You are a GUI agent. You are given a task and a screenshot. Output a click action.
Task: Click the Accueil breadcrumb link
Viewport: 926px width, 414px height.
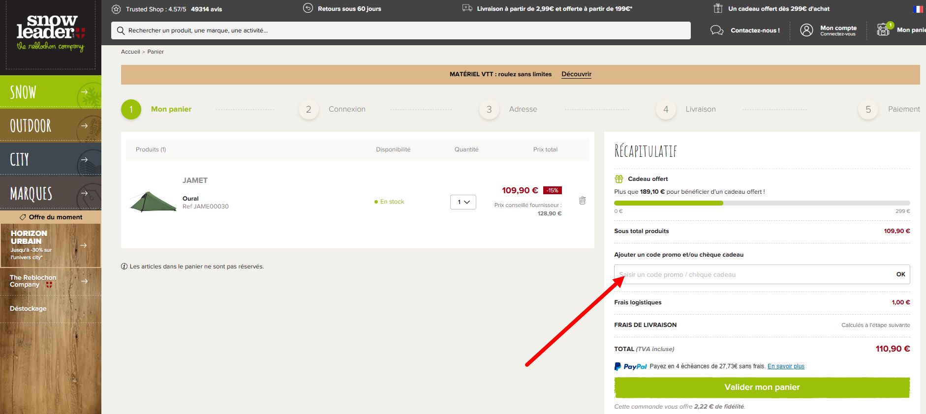pyautogui.click(x=130, y=52)
